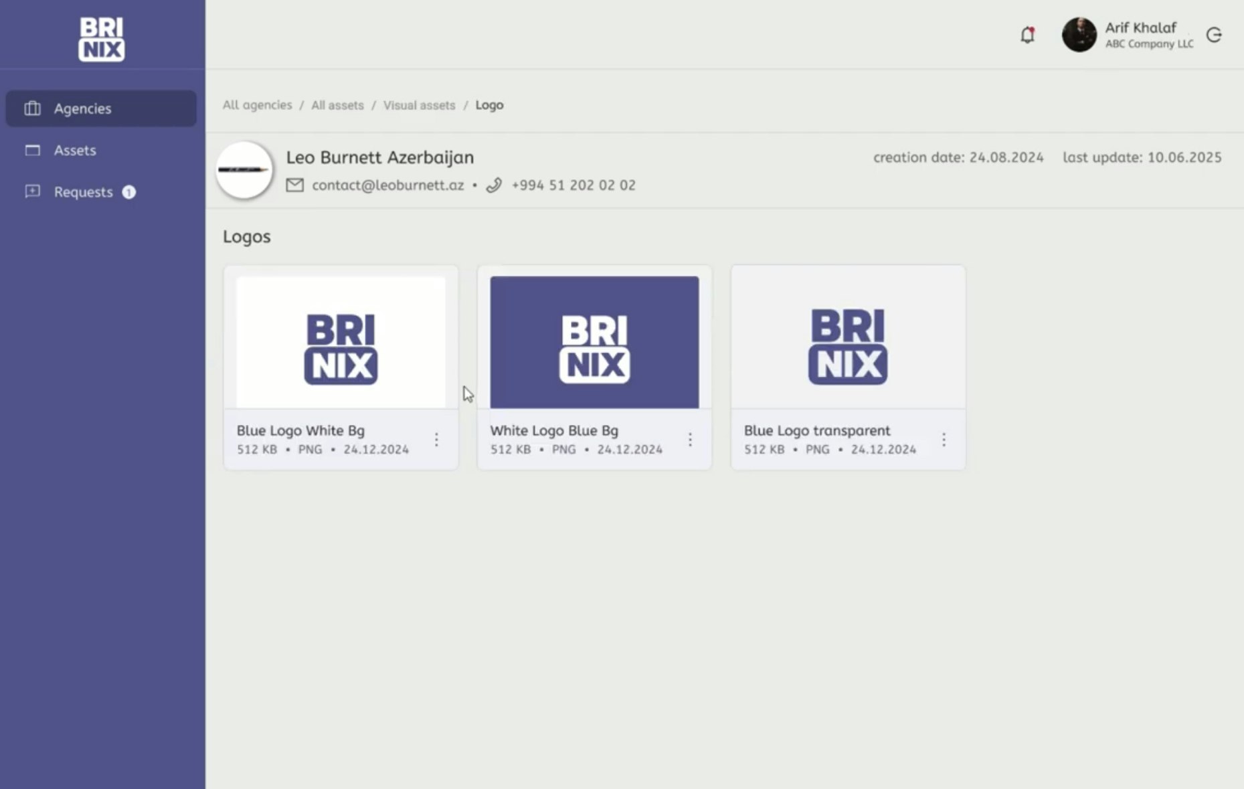Click the Brinix logo in sidebar
Screen dimensions: 1244x789
tap(101, 39)
